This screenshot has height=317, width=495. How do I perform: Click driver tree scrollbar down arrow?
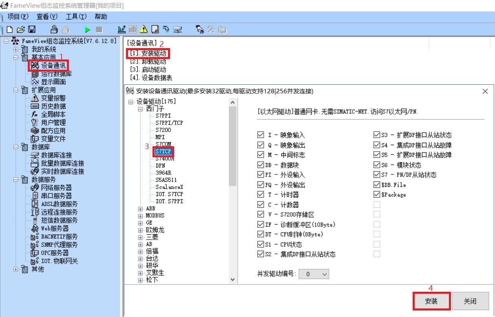click(233, 280)
